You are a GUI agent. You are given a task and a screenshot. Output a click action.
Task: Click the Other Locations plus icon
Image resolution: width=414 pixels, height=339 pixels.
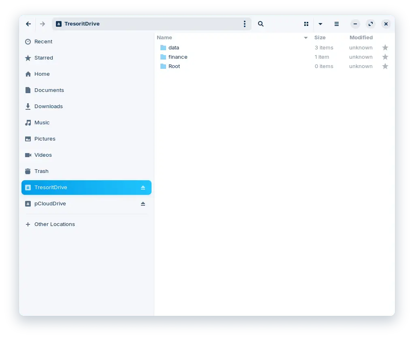(28, 224)
